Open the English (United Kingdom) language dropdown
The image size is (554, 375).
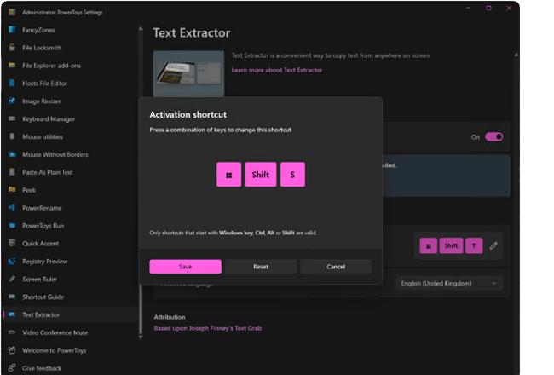click(448, 283)
